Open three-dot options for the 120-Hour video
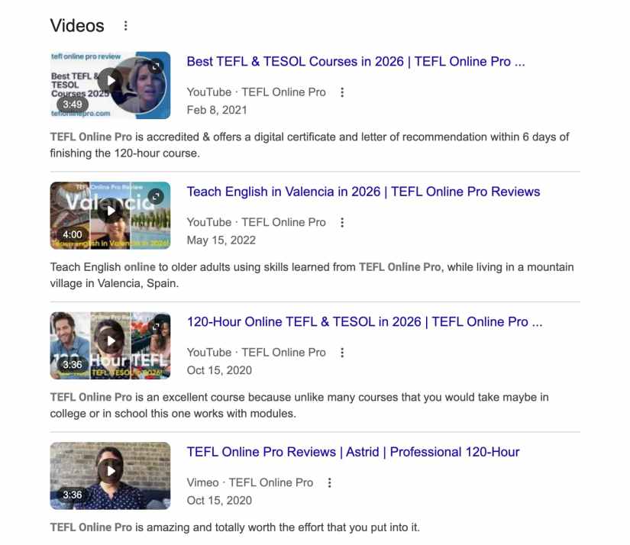Viewport: 630px width, 545px height. [x=341, y=352]
